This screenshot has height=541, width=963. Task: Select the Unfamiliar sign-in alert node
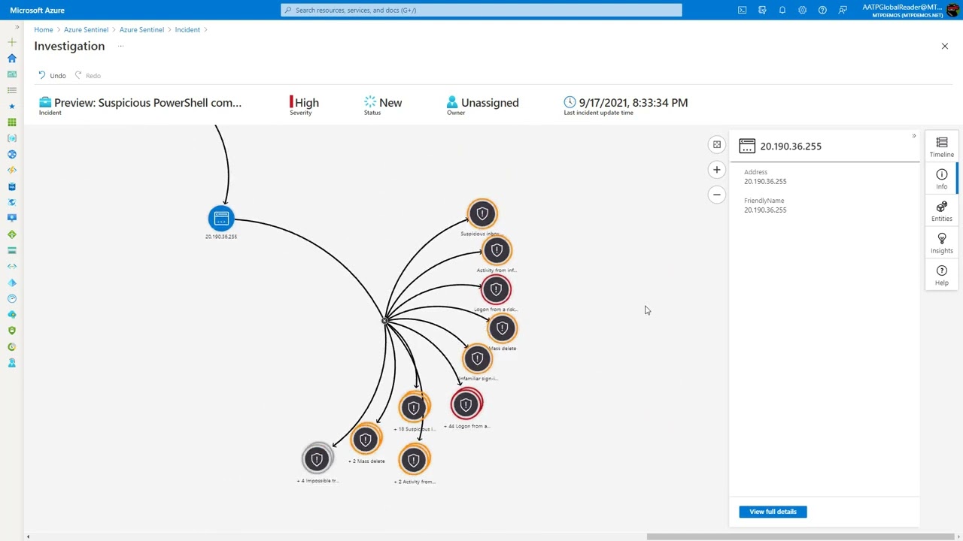pos(477,359)
